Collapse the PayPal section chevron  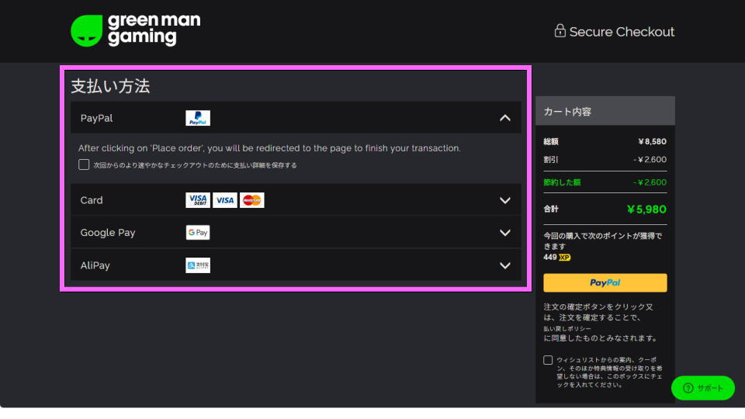click(x=505, y=118)
